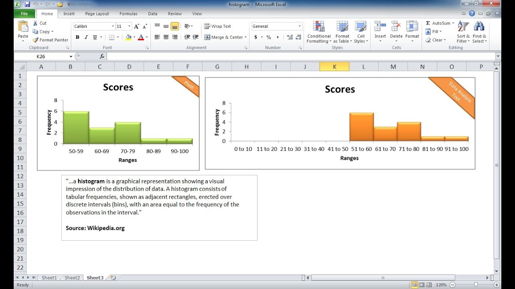Click the Name Box showing K26
Screen dimensions: 515x289
[x=41, y=57]
